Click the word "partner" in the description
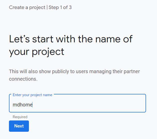This screenshot has height=139, width=157. click(131, 72)
